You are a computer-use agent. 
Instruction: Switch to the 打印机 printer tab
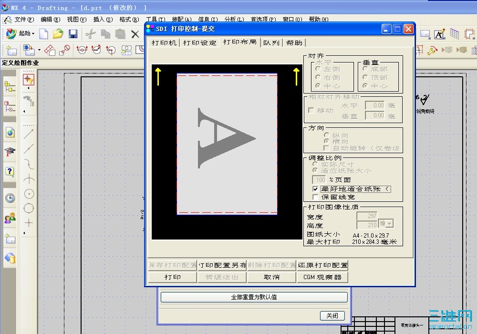coord(164,42)
